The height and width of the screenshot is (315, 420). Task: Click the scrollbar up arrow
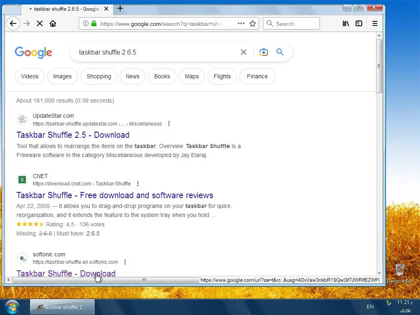coord(379,35)
